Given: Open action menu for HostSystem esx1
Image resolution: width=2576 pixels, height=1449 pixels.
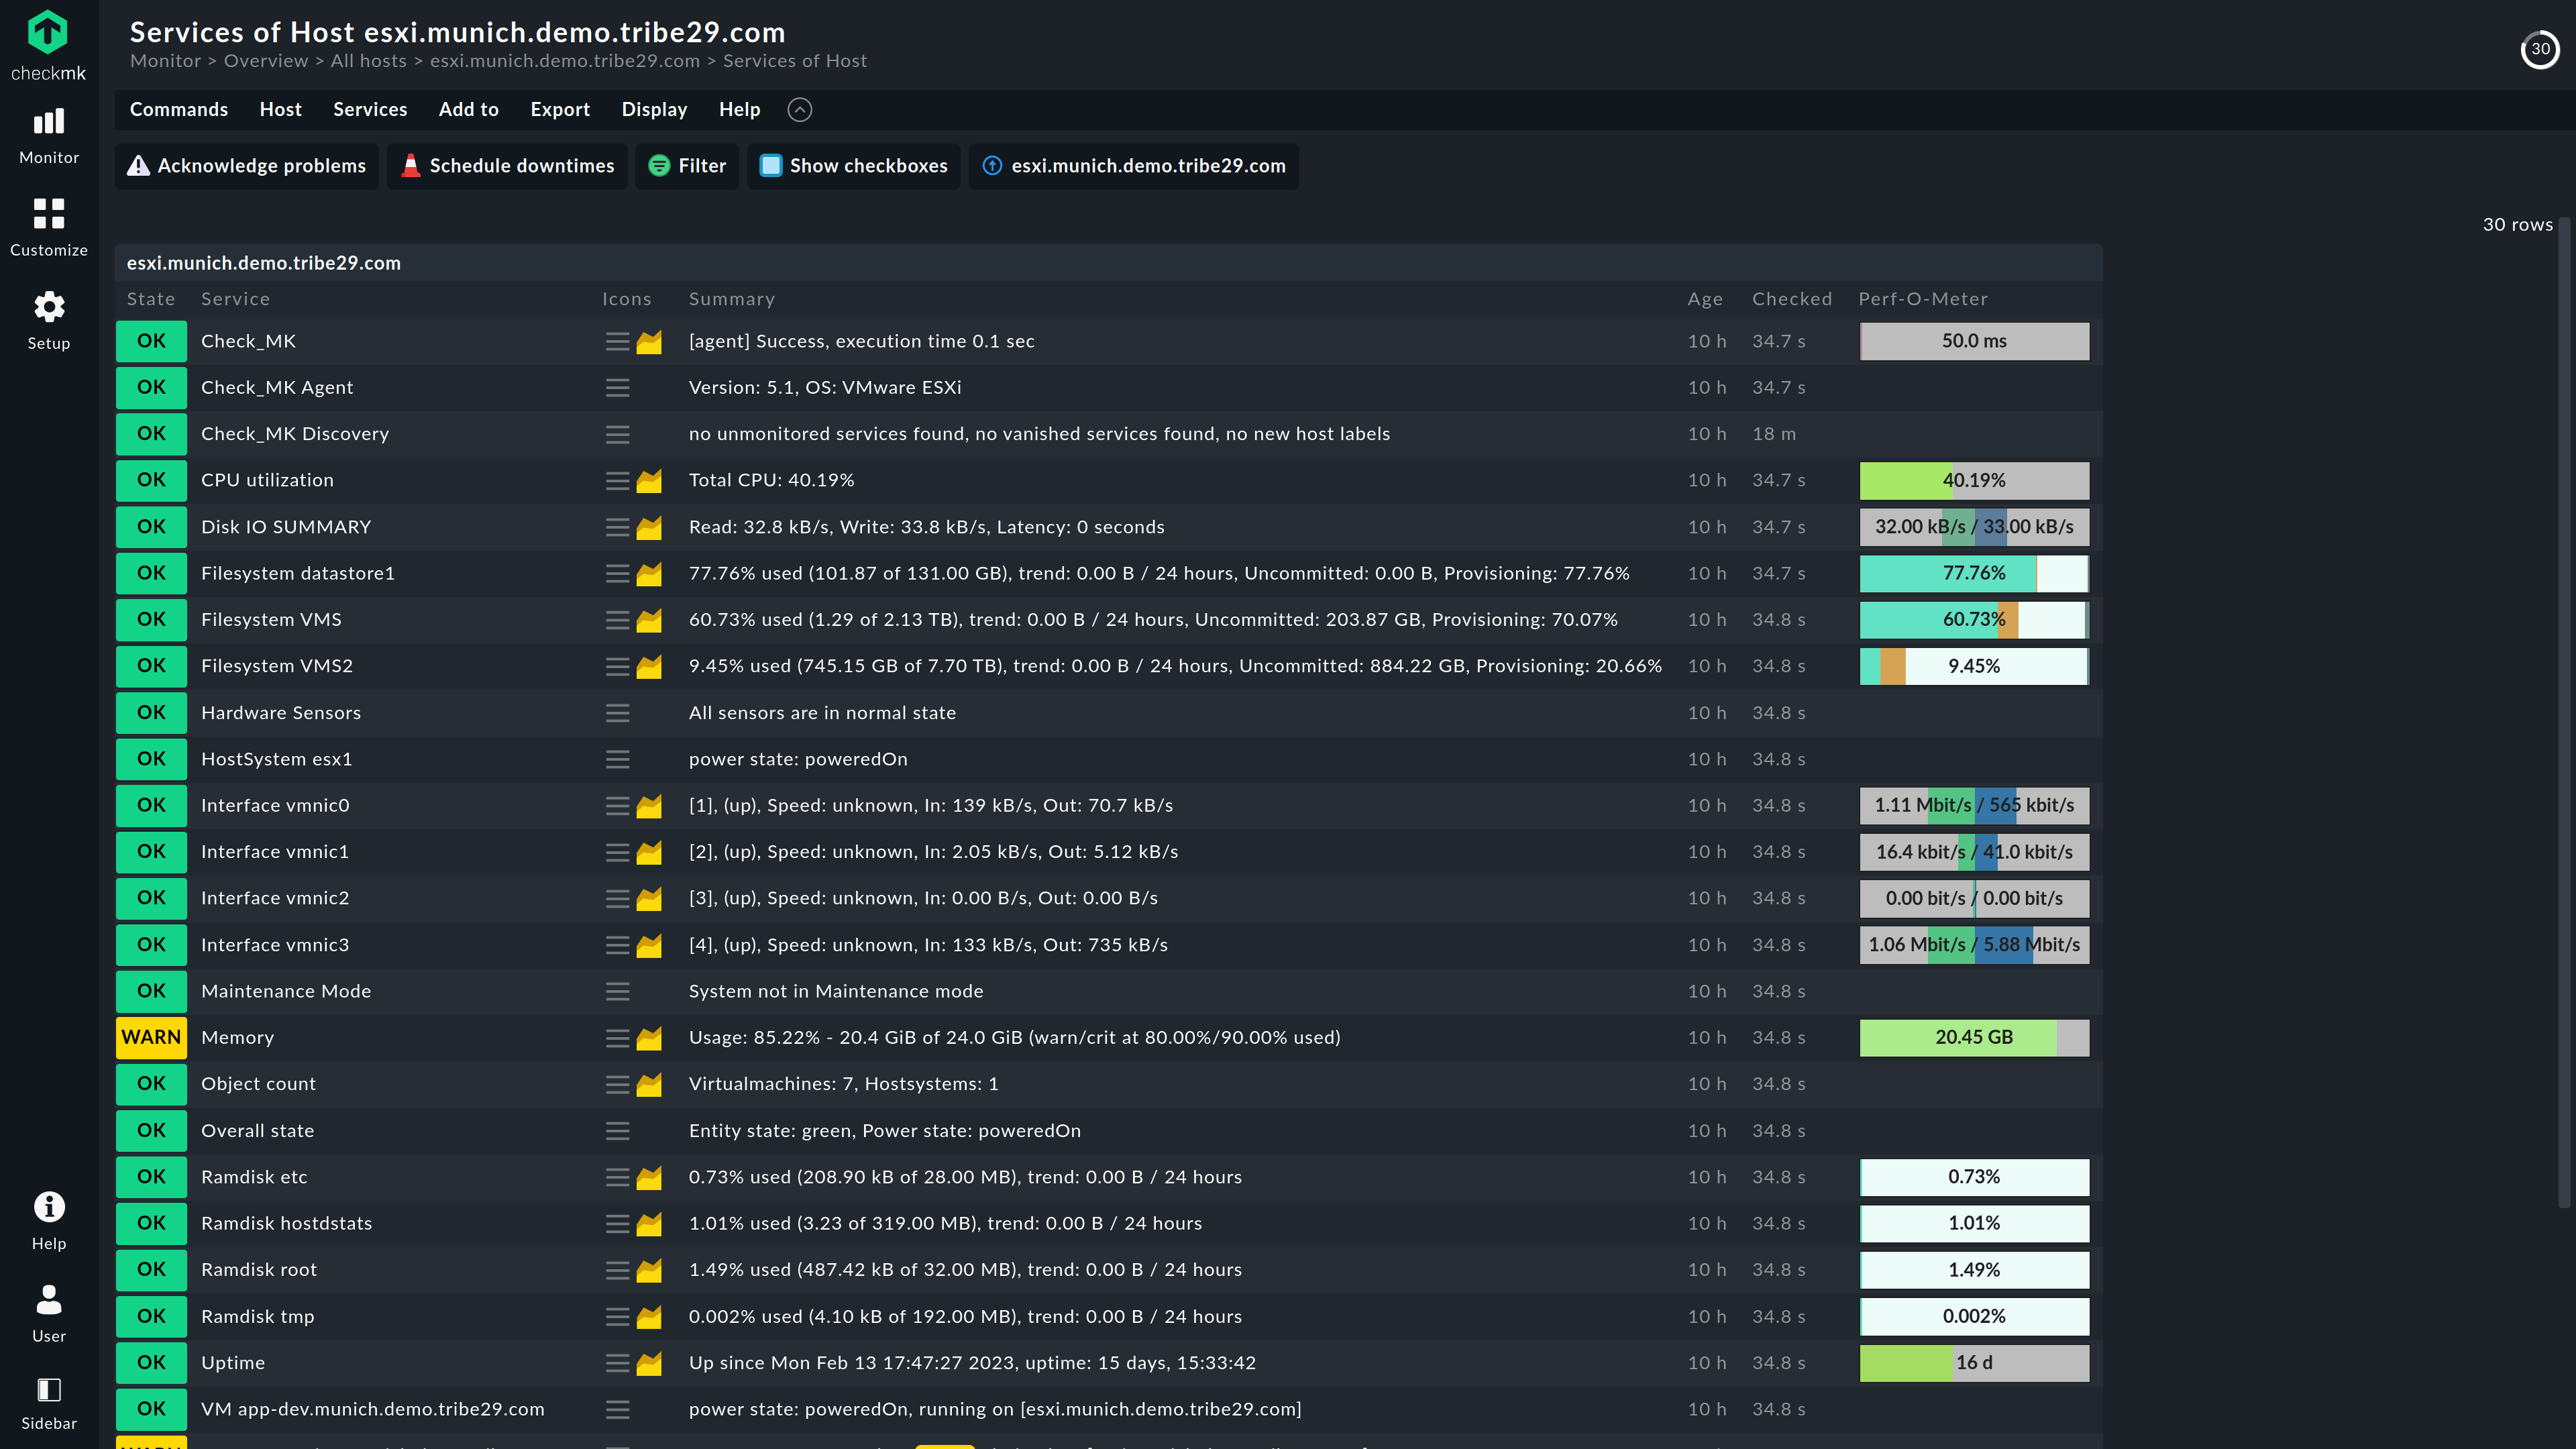Looking at the screenshot, I should click(x=617, y=759).
